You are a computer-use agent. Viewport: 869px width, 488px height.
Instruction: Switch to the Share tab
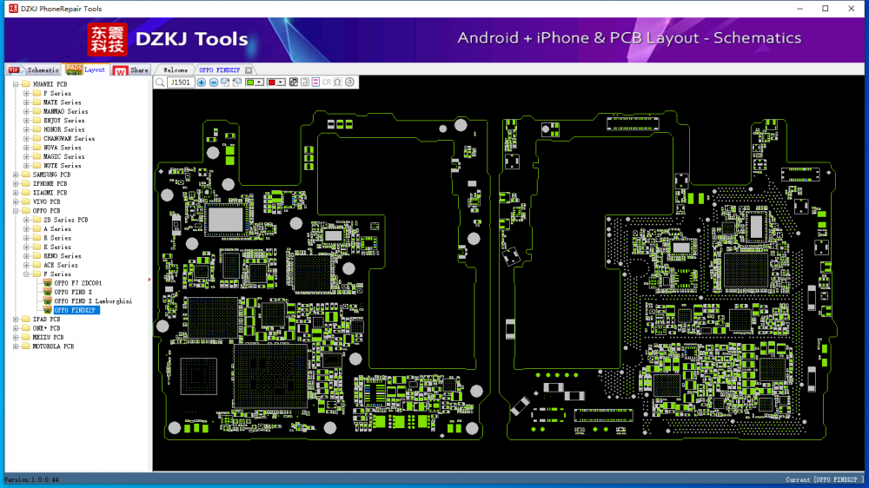point(131,69)
